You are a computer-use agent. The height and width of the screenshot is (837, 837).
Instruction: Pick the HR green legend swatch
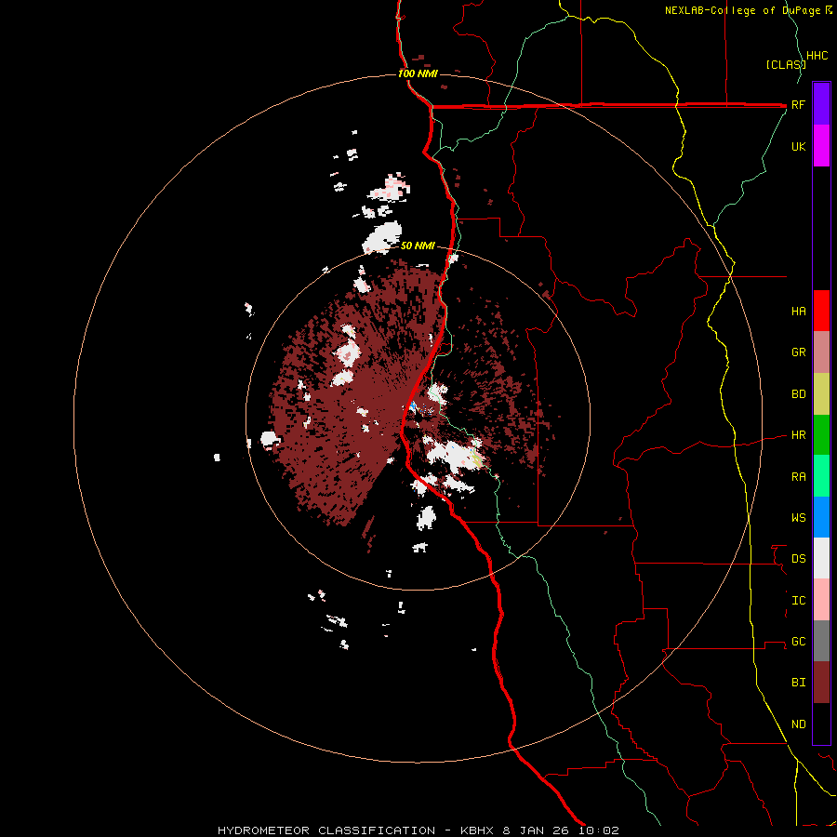tap(821, 435)
